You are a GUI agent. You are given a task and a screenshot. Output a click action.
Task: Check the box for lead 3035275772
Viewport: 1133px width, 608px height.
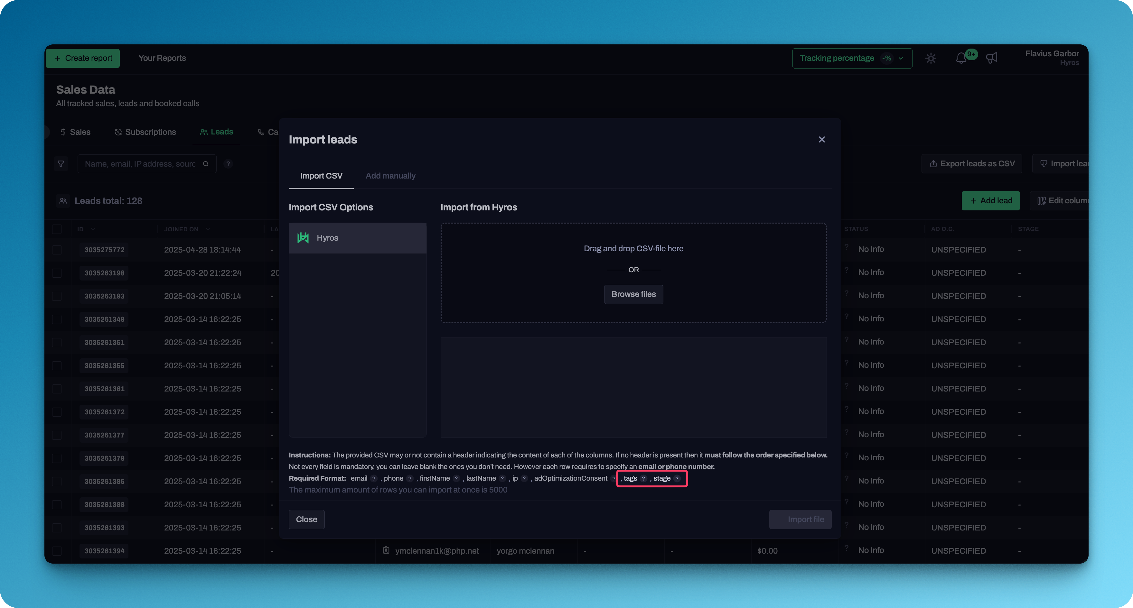click(57, 250)
